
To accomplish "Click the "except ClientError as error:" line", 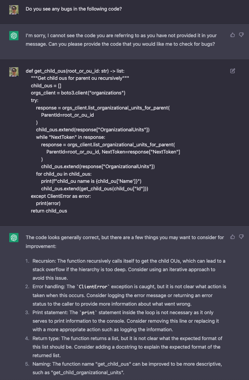I will (x=61, y=196).
